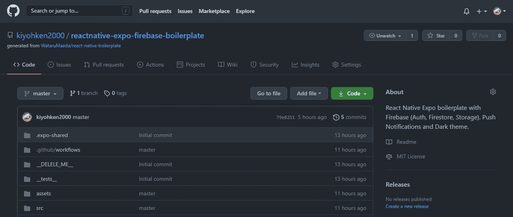513x217 pixels.
Task: Switch to the Actions tab
Action: pos(150,65)
